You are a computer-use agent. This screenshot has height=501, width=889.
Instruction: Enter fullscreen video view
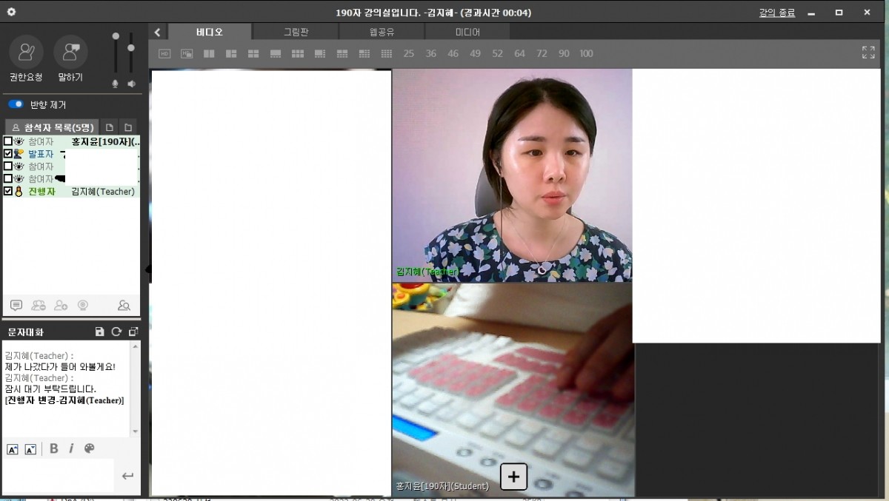[868, 53]
